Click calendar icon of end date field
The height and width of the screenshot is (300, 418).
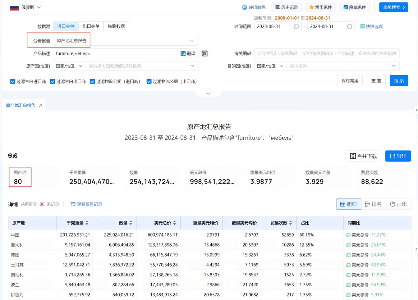(349, 27)
